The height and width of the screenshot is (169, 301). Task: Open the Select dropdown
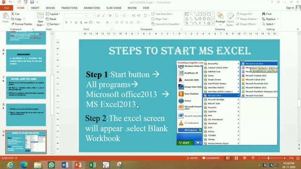tap(269, 24)
